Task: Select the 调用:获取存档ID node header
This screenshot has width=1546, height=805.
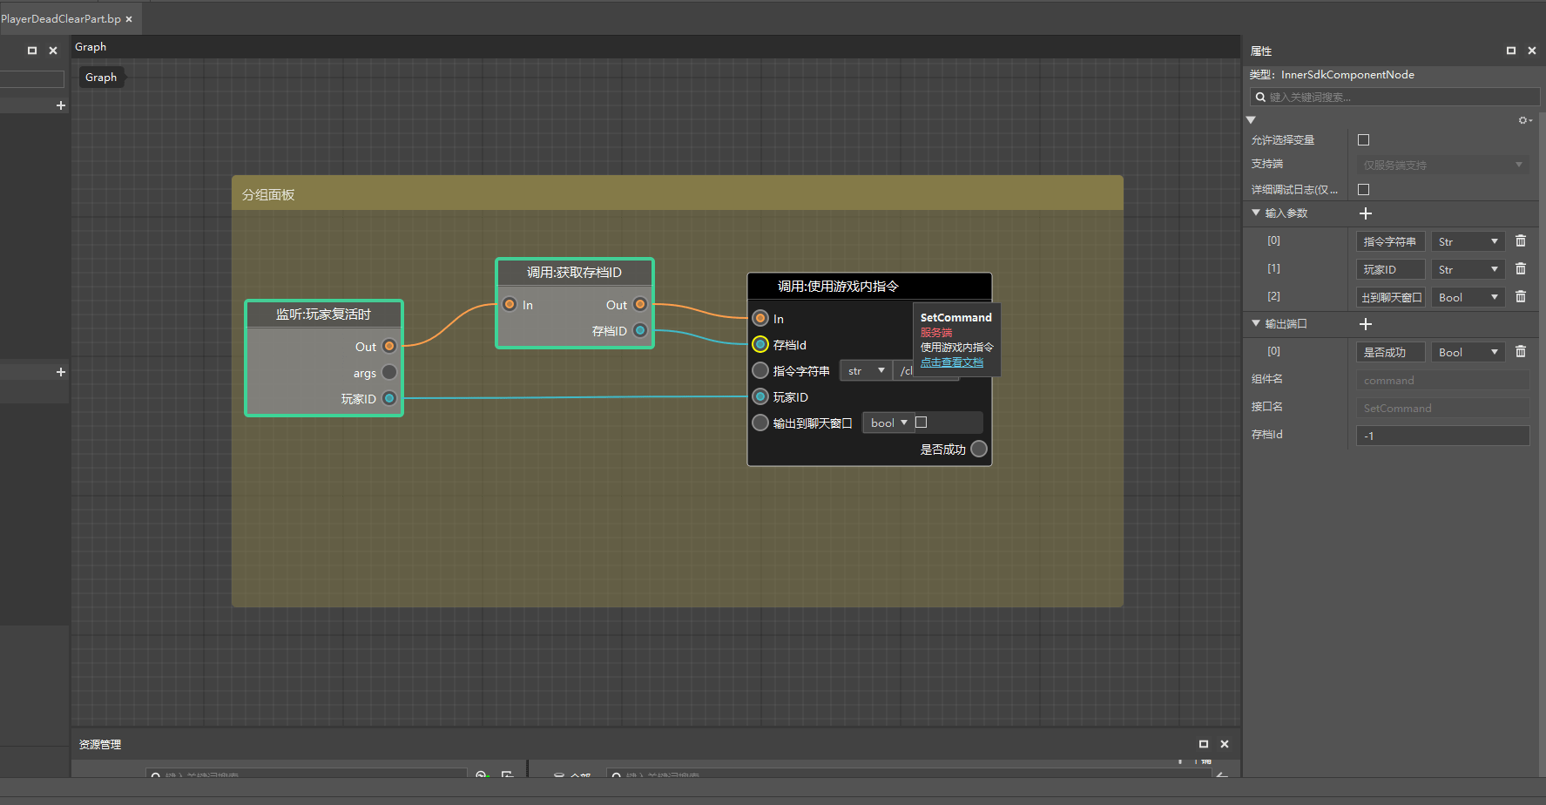Action: 574,273
